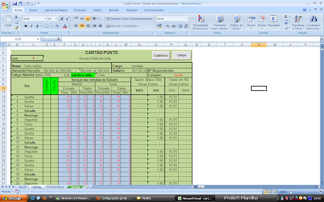Apply thousands separator 000 format
Image resolution: width=324 pixels, height=202 pixels.
pos(174,26)
